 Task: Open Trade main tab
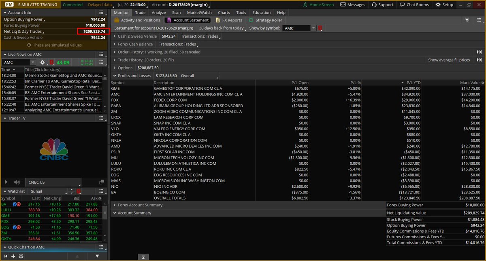point(140,13)
